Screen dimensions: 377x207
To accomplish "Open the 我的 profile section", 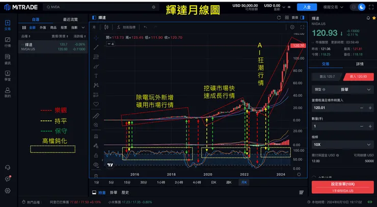I will click(8, 93).
